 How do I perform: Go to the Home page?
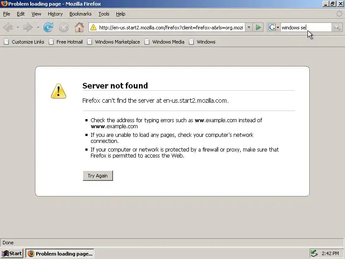(79, 27)
